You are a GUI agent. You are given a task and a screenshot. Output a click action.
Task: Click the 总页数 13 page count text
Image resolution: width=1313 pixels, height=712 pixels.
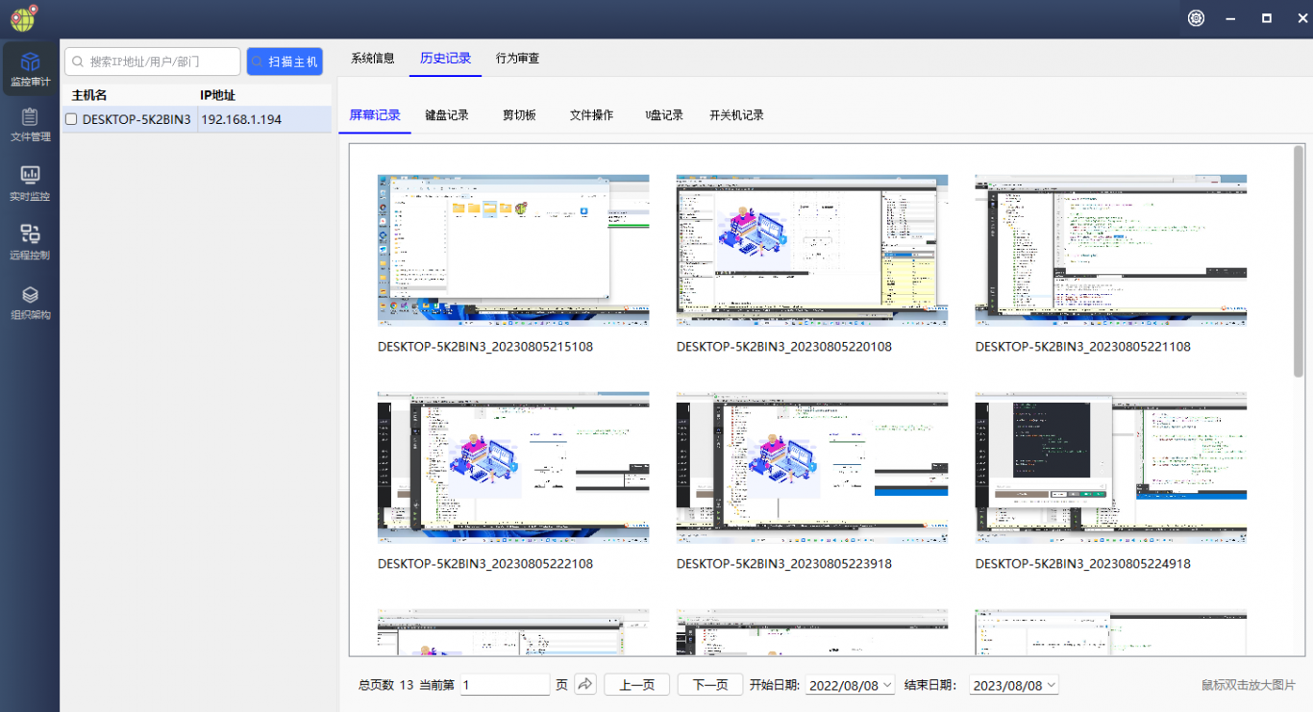(x=385, y=685)
